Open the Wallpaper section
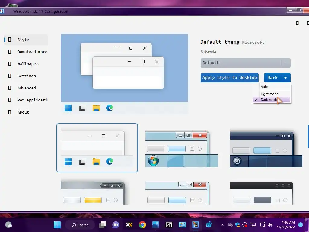Viewport: 309px width, 232px height. [26, 64]
